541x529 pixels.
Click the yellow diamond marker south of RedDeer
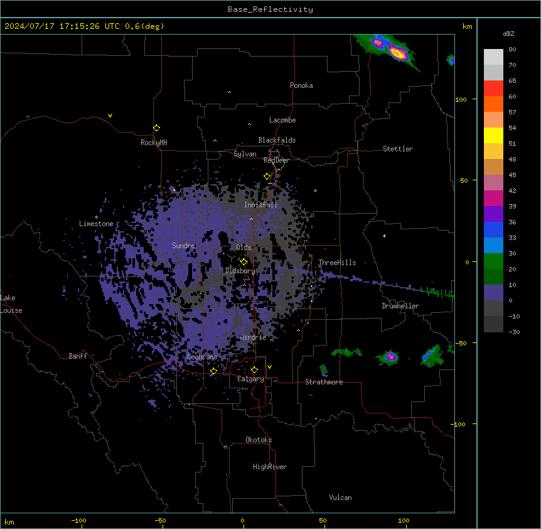pos(267,177)
